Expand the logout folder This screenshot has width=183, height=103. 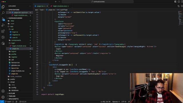click(19, 51)
